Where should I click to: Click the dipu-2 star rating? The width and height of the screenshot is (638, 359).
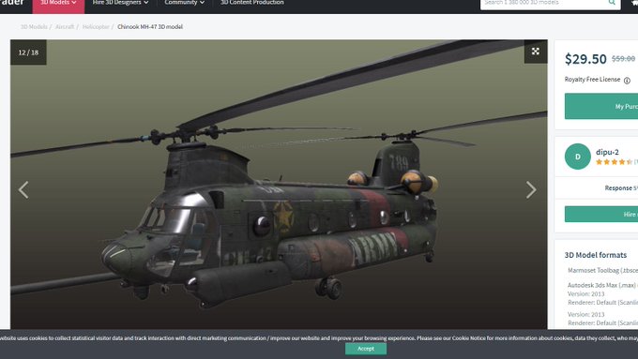[614, 162]
